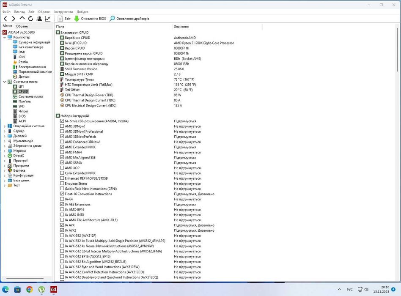Image resolution: width=401 pixels, height=296 pixels.
Task: Open the Звіт menu in menu bar
Action: click(31, 12)
